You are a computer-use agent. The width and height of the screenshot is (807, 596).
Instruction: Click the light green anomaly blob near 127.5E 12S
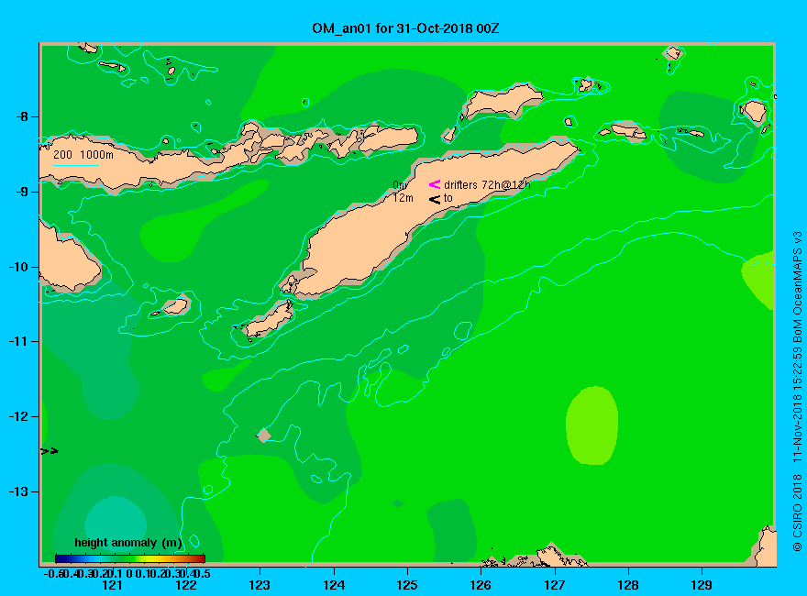591,425
